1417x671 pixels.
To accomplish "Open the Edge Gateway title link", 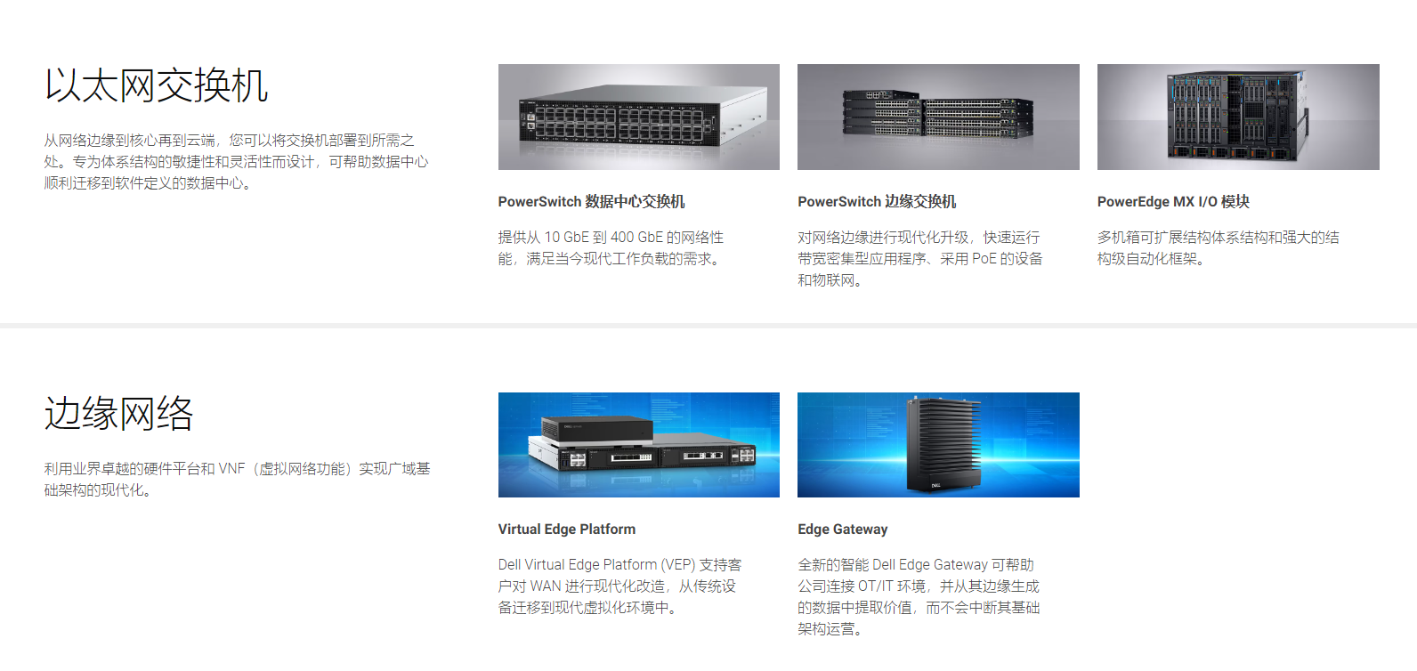I will [843, 530].
